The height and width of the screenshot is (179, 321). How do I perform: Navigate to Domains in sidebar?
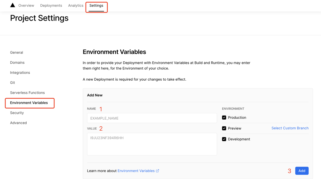pyautogui.click(x=17, y=62)
